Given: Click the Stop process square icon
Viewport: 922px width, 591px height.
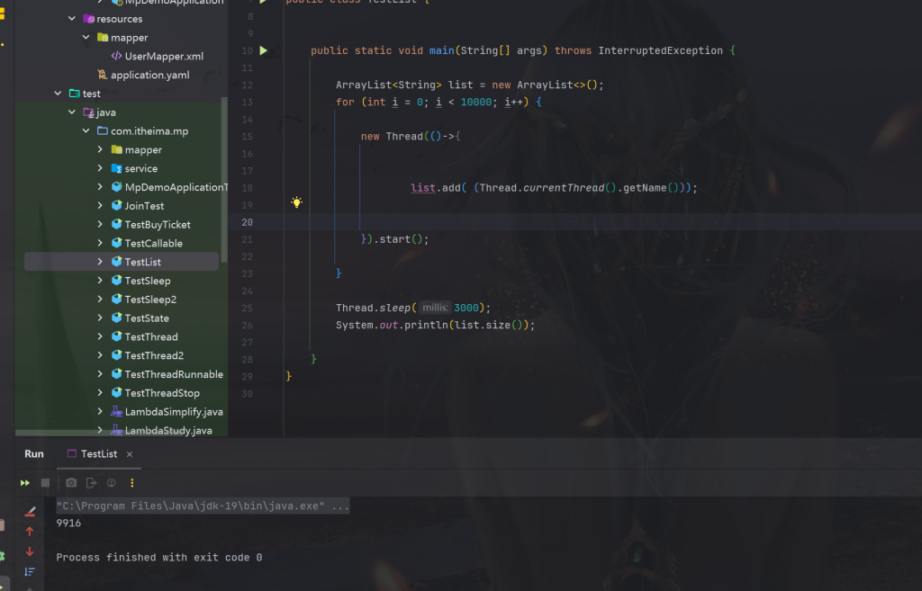Looking at the screenshot, I should (x=45, y=483).
